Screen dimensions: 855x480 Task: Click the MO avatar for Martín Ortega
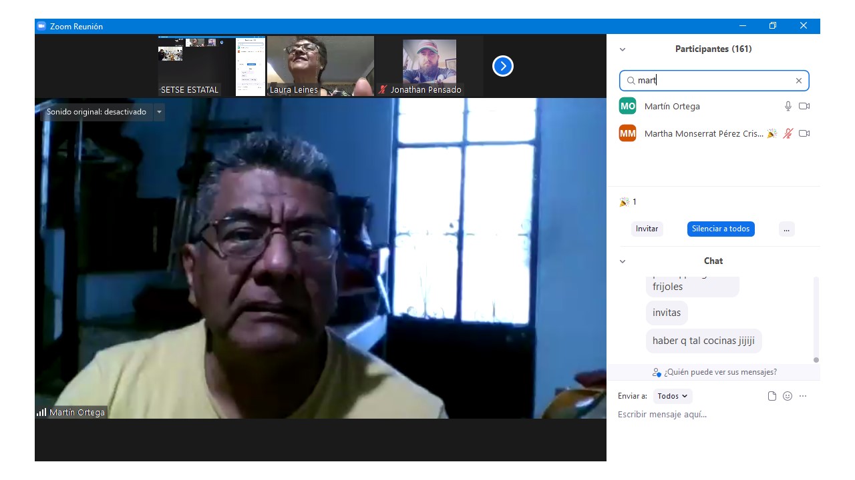(627, 106)
